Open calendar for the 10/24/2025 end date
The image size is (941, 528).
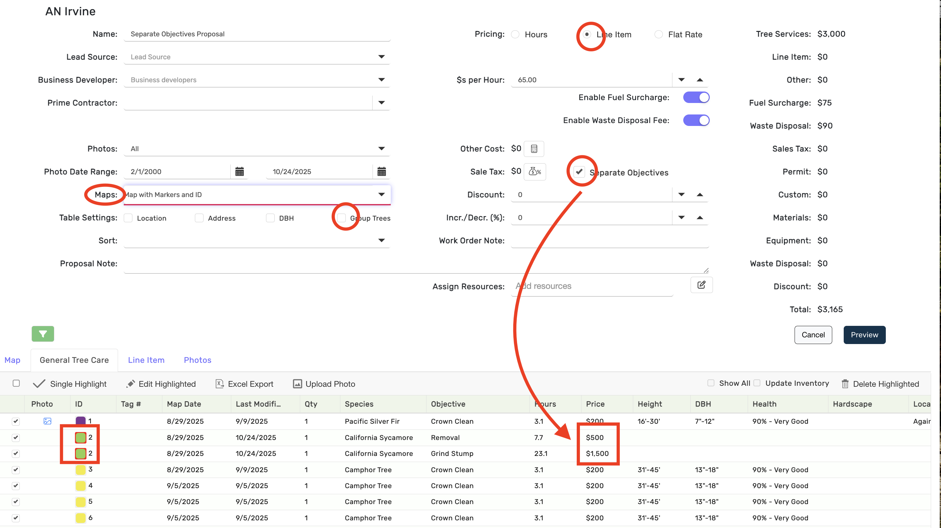click(x=382, y=172)
